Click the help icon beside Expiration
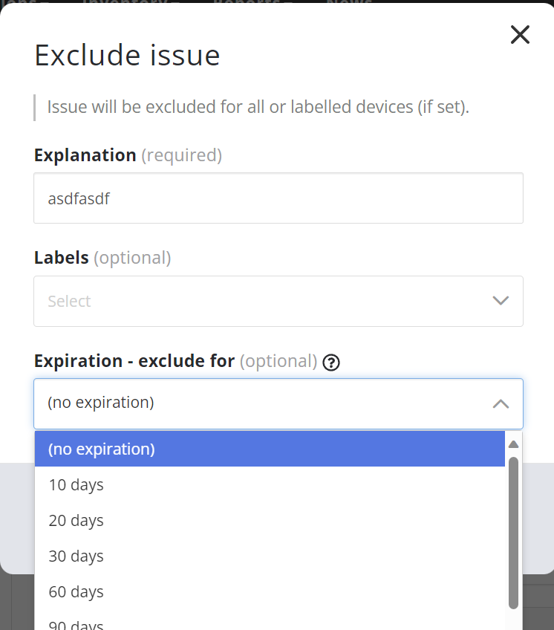This screenshot has height=630, width=554. coord(332,363)
